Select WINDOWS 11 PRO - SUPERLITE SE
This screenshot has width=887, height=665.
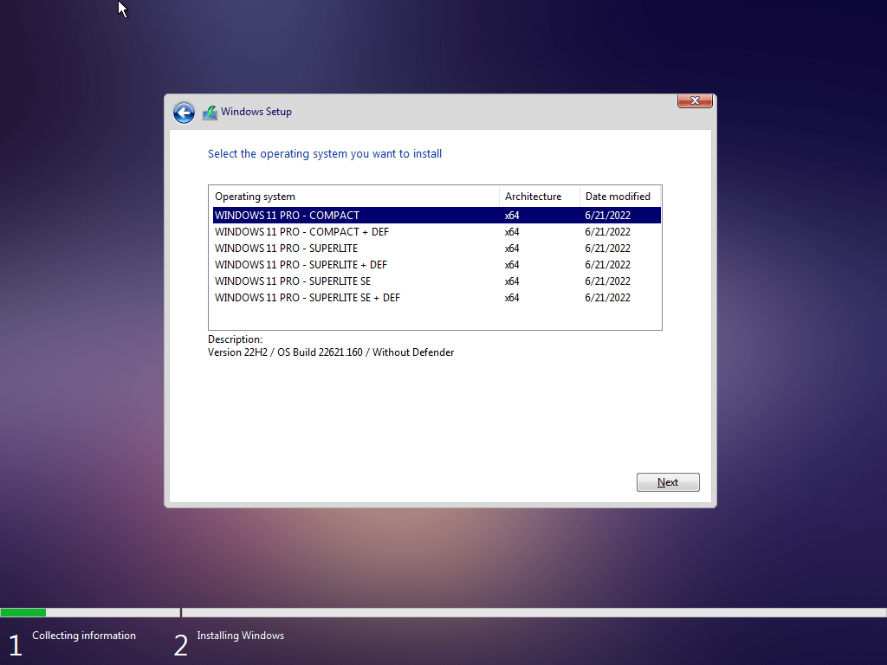293,281
